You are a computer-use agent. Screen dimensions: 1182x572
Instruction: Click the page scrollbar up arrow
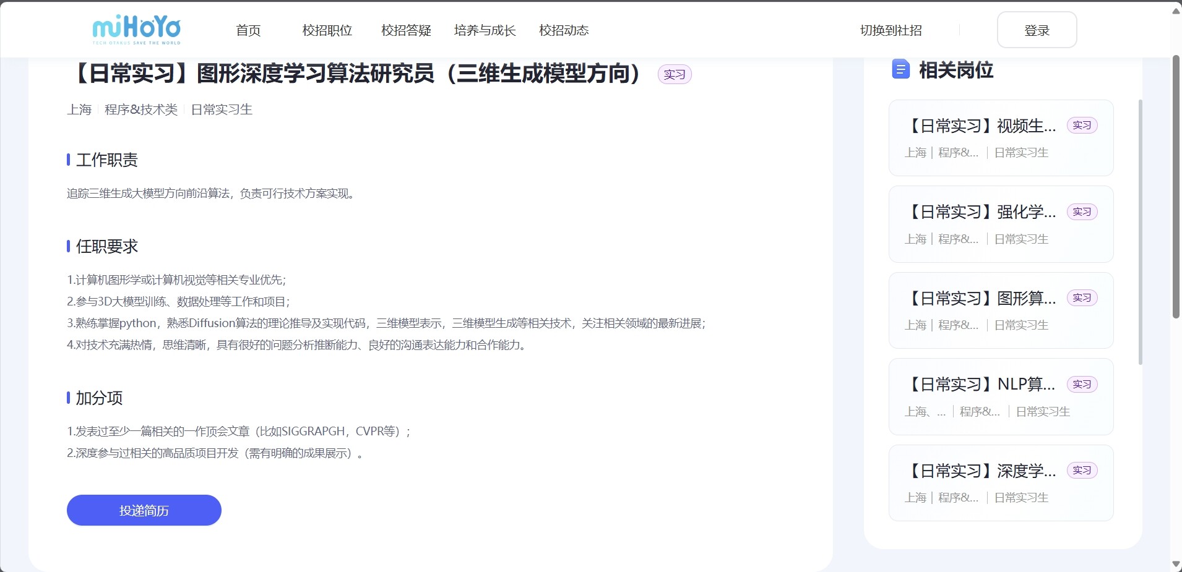pyautogui.click(x=1176, y=11)
